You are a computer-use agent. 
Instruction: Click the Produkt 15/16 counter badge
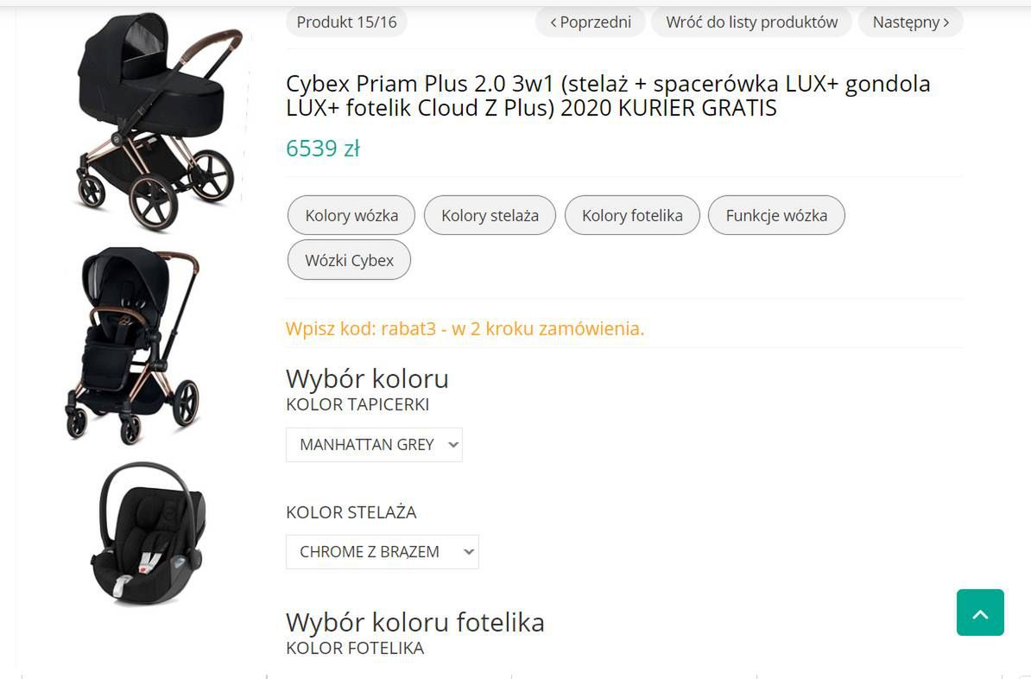click(346, 22)
